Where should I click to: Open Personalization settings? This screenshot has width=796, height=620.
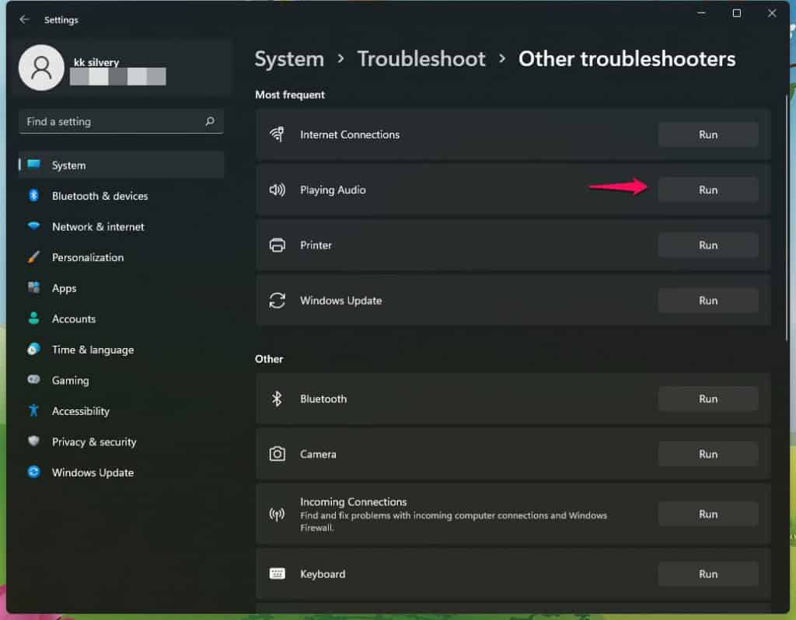pos(121,257)
